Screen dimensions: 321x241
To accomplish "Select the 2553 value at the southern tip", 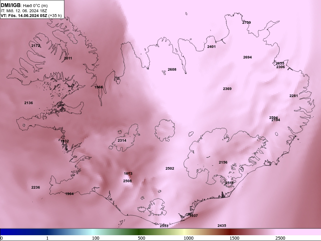I will click(x=164, y=226).
